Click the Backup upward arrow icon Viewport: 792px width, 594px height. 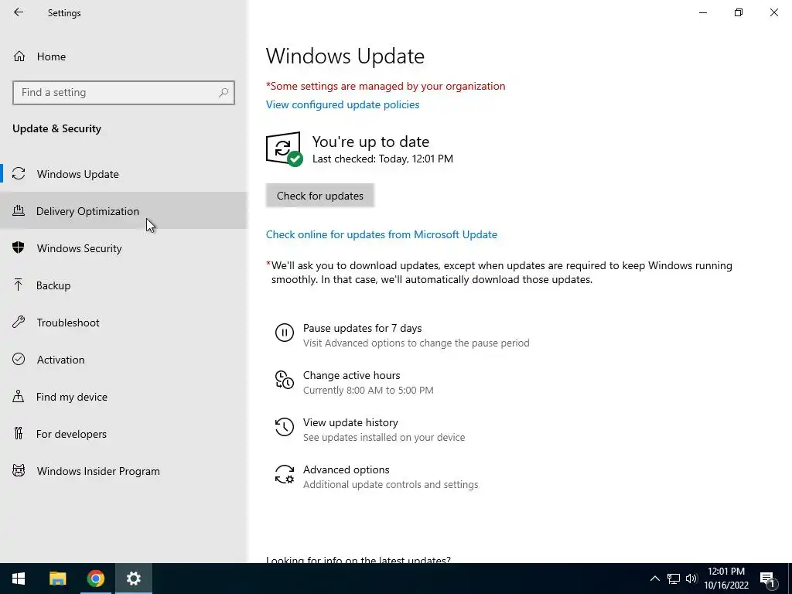tap(19, 285)
